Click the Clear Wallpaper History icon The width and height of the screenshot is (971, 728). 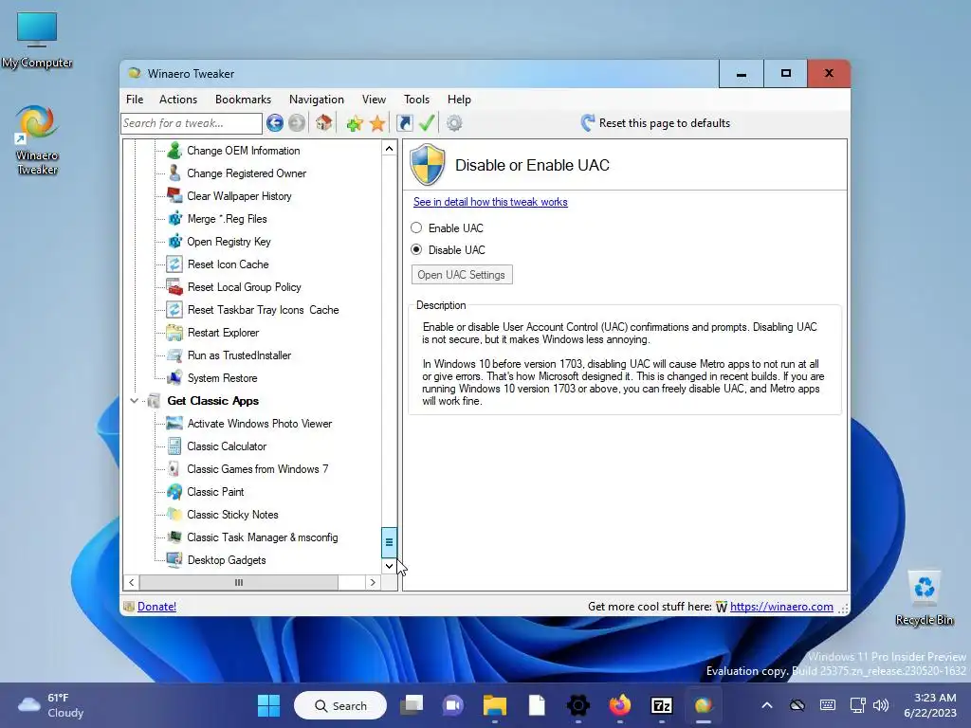pyautogui.click(x=174, y=196)
